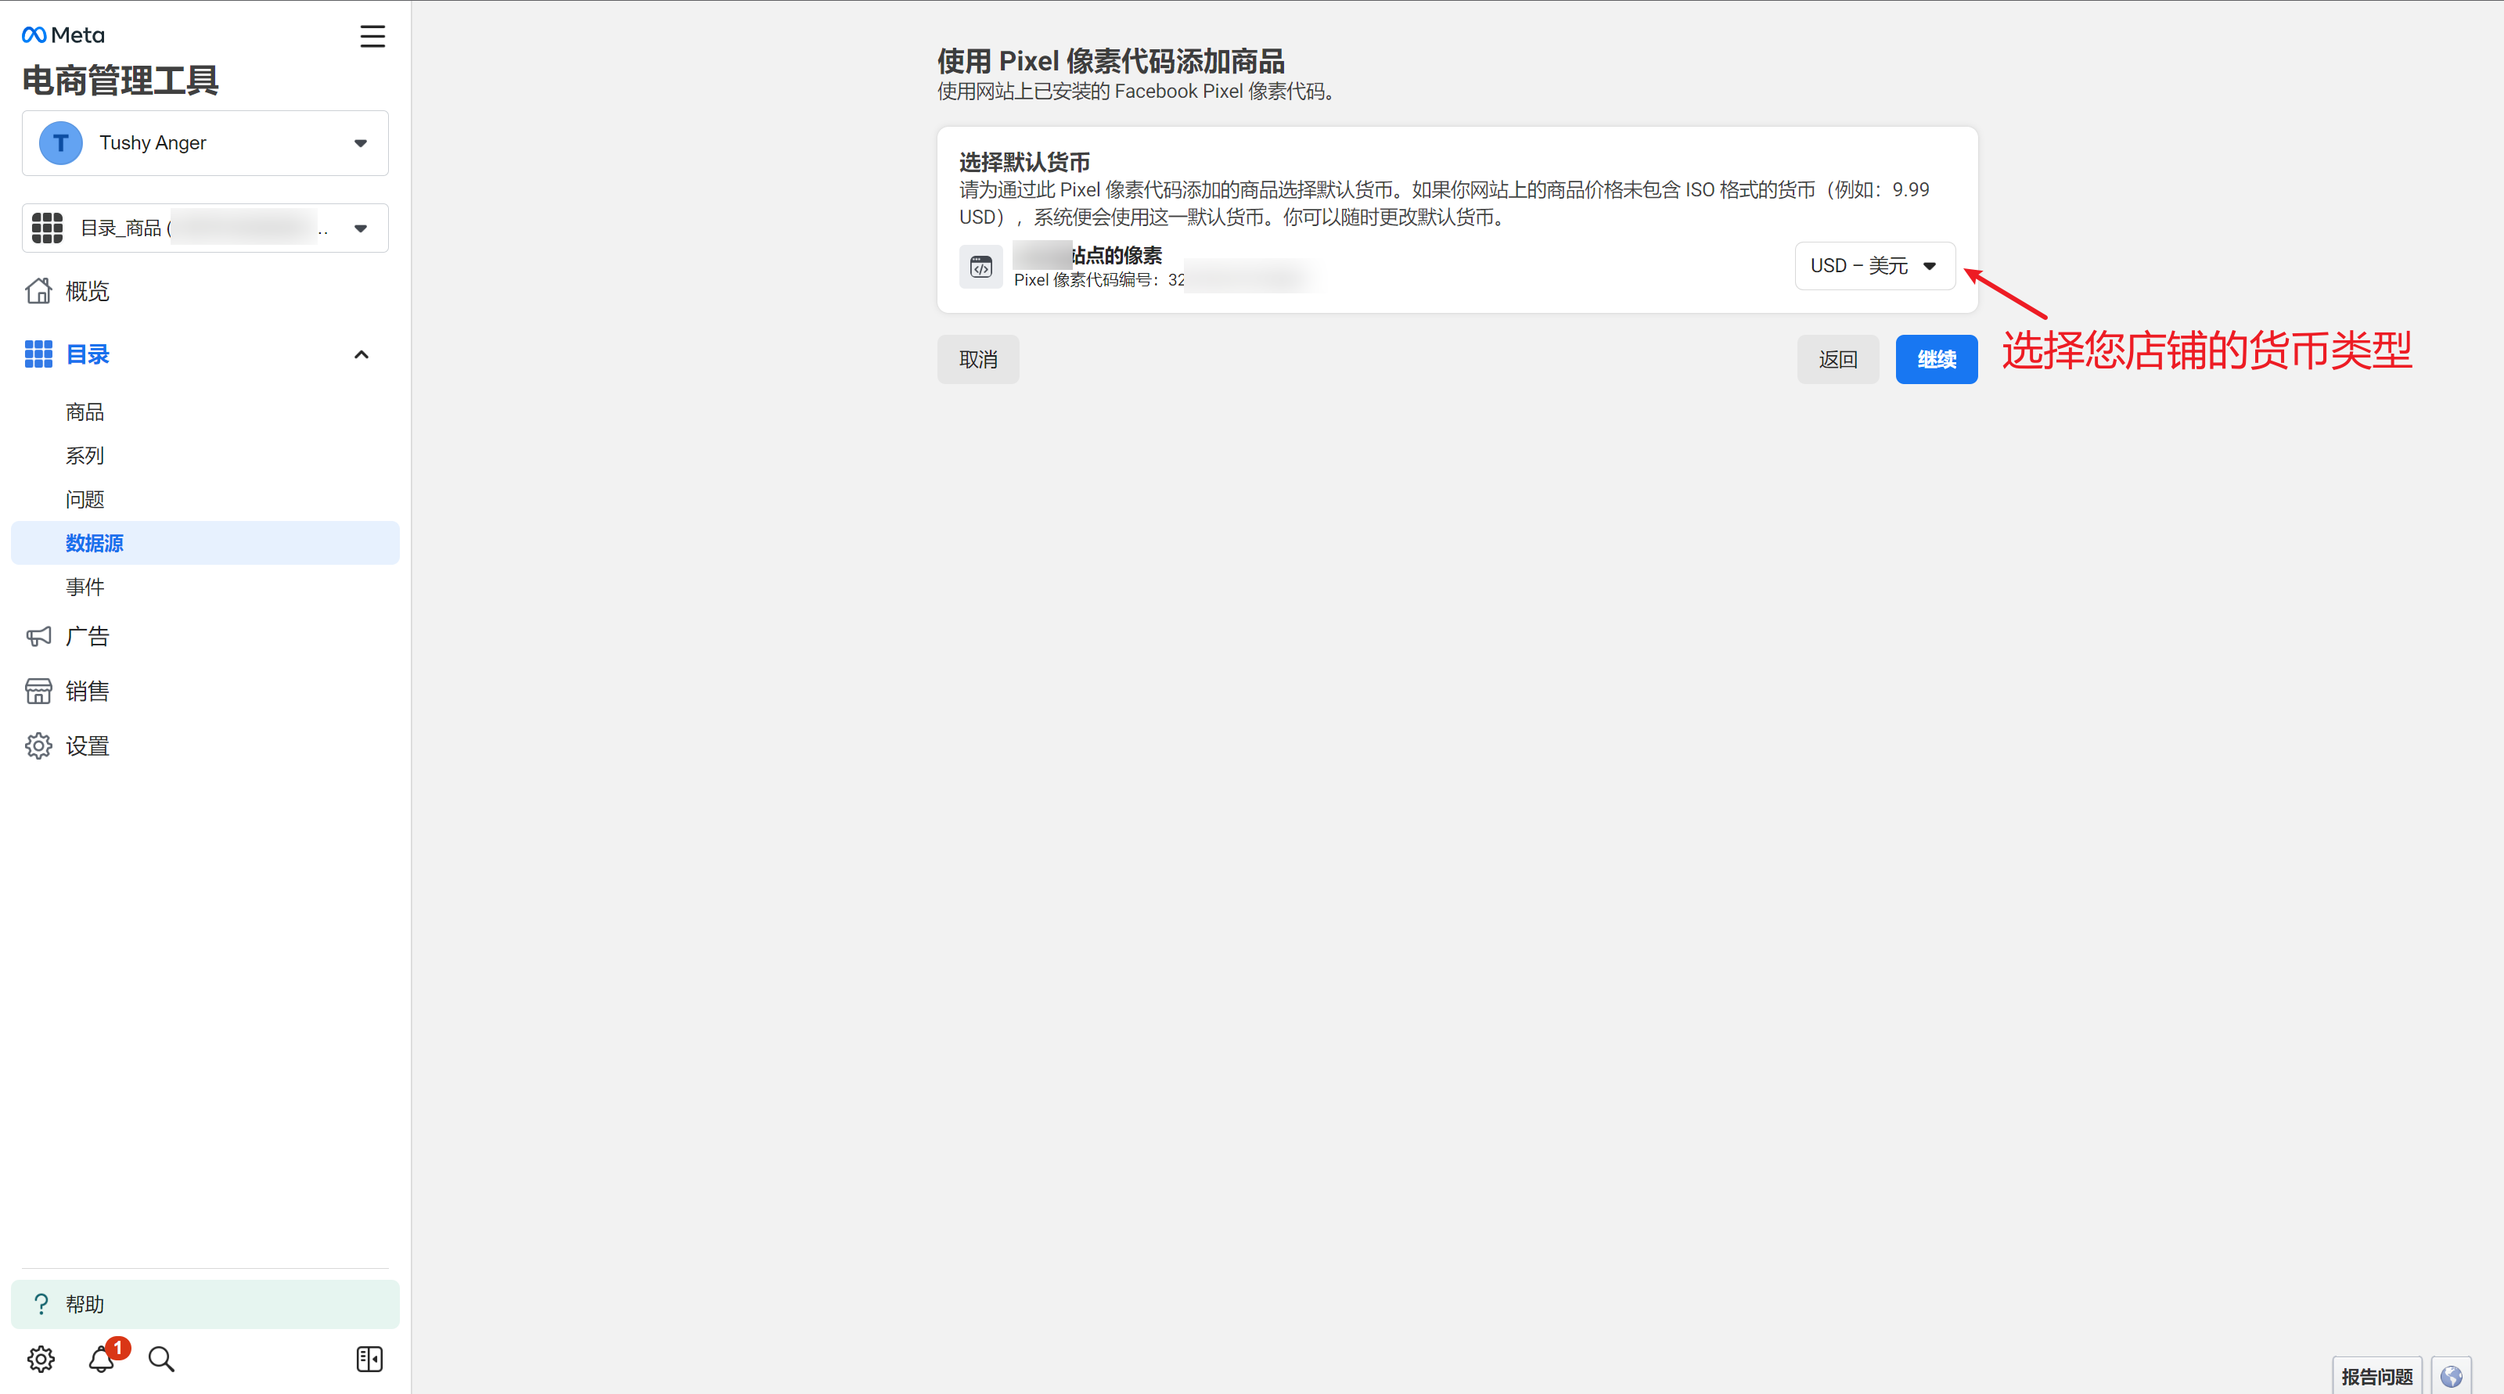2504x1394 pixels.
Task: Click the 目录 blue grid icon
Action: coord(39,354)
